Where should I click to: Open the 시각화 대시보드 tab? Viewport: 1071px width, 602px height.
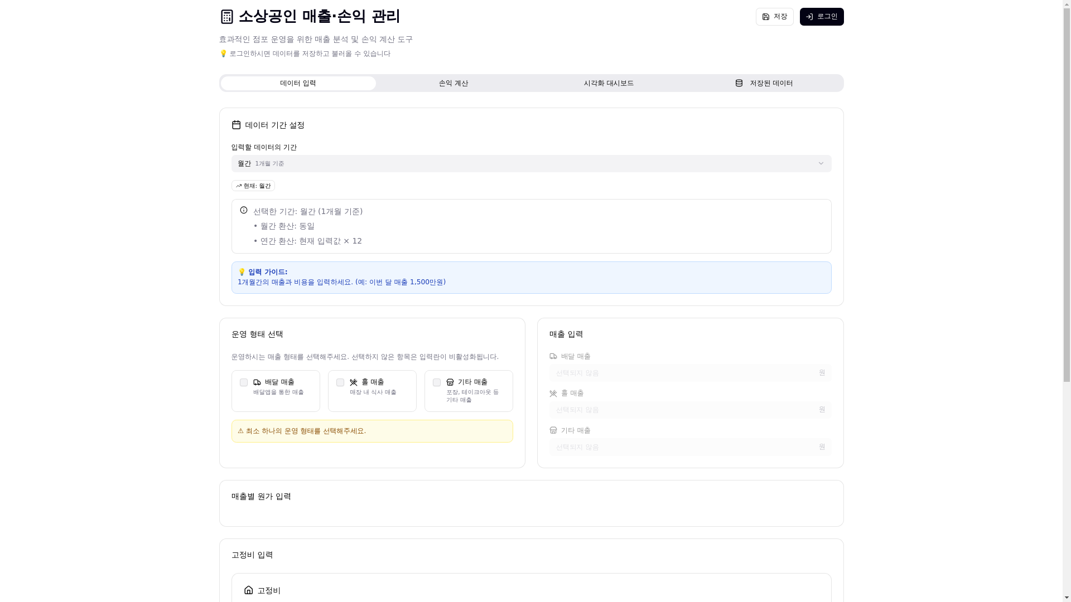pyautogui.click(x=609, y=83)
